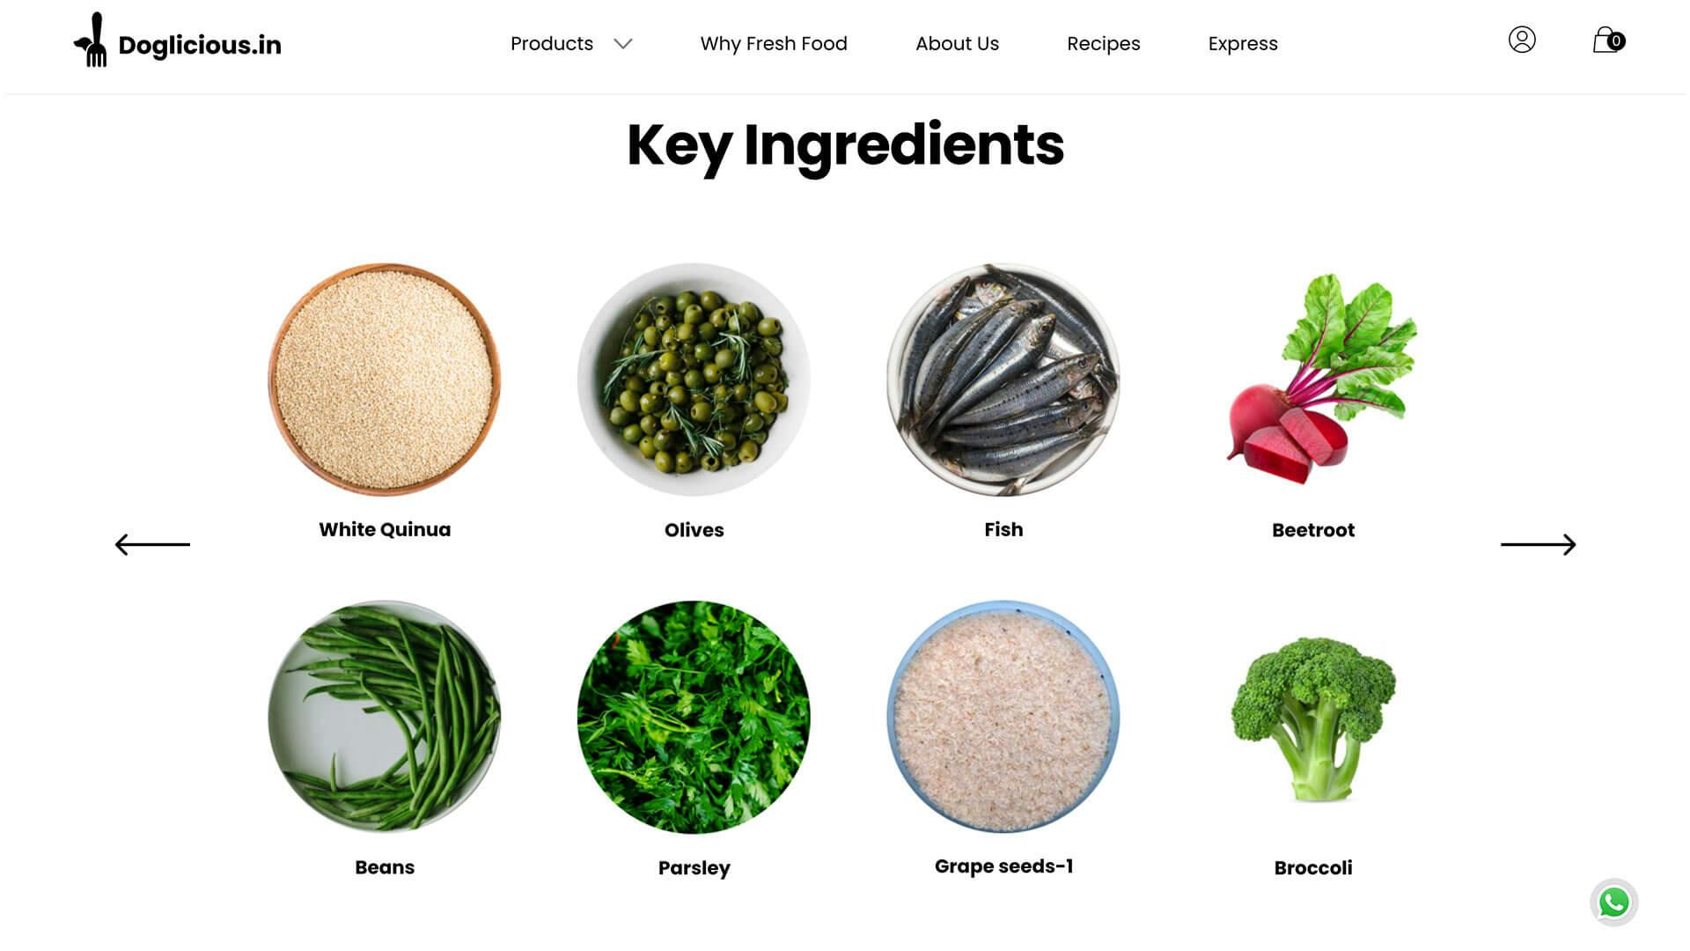Click the left carousel arrow
Image resolution: width=1690 pixels, height=951 pixels.
152,544
